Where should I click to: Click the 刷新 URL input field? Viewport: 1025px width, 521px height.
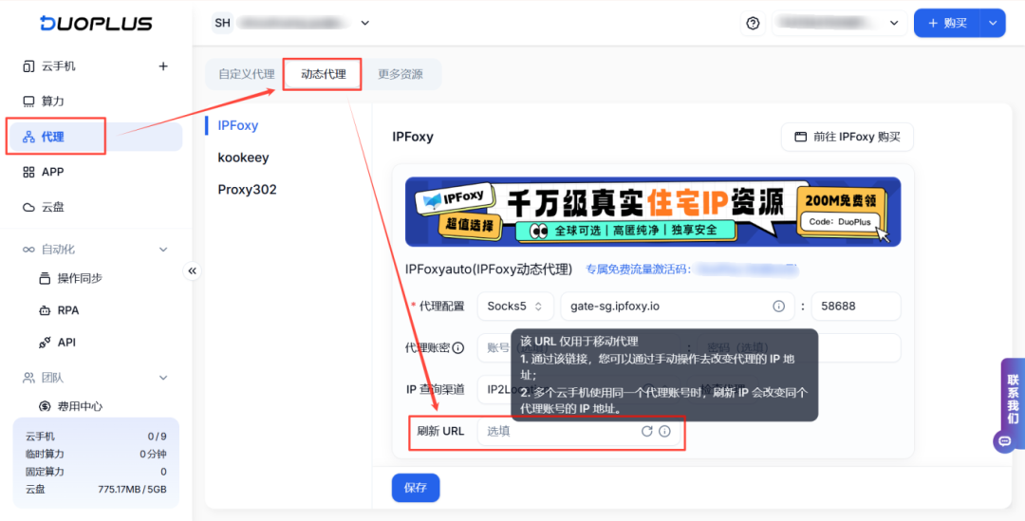pos(578,432)
